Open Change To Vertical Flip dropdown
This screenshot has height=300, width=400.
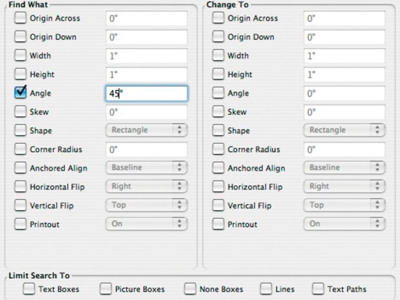point(344,205)
